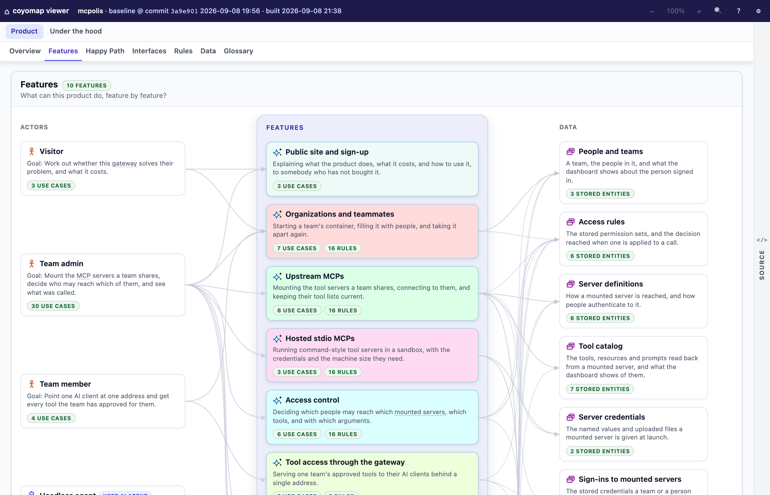Viewport: 770px width, 495px height.
Task: Click the sparkle icon of Upstream MCPs
Action: (277, 276)
